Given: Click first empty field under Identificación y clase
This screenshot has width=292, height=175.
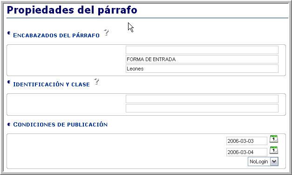Looking at the screenshot, I should 202,99.
